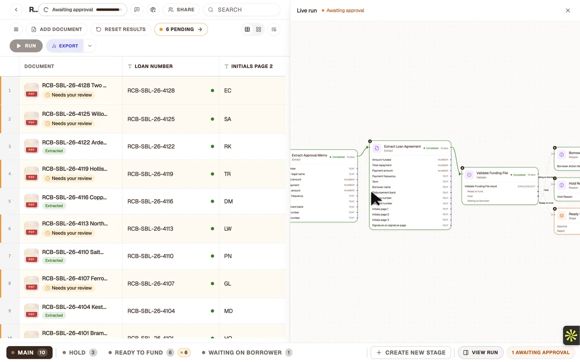Click the Export button
Screen dimensions: 580x362
click(x=65, y=46)
